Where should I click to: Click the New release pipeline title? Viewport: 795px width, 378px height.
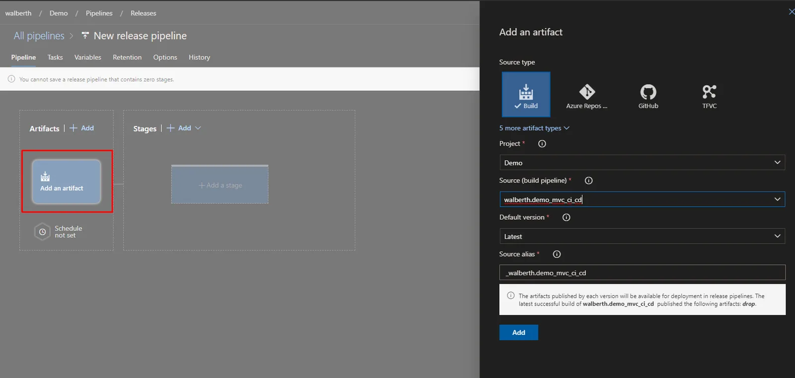coord(140,36)
